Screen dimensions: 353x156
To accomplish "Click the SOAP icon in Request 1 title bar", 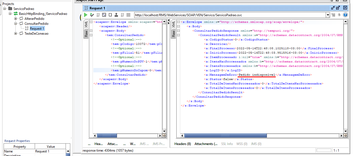I will [x=86, y=8].
